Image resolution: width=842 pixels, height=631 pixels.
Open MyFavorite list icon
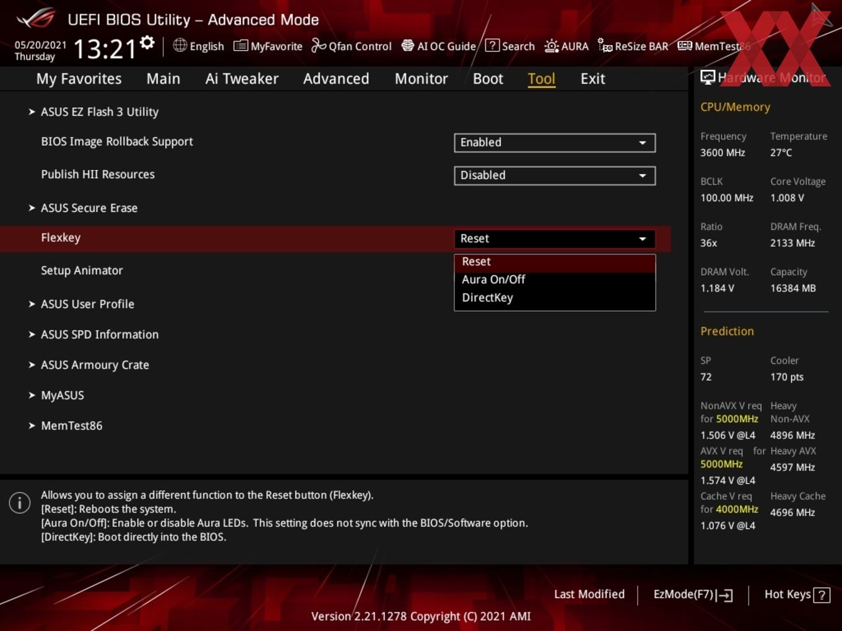click(x=240, y=46)
